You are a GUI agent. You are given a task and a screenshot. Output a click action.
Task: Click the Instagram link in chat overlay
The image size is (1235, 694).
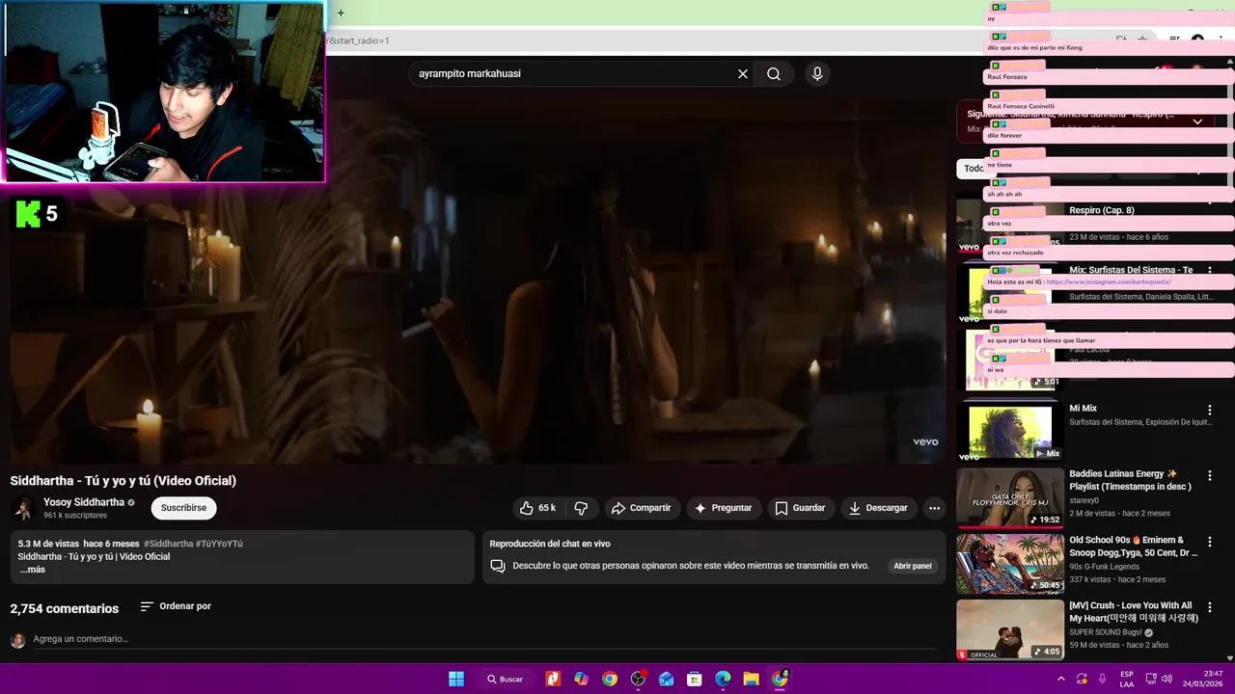(x=1109, y=282)
